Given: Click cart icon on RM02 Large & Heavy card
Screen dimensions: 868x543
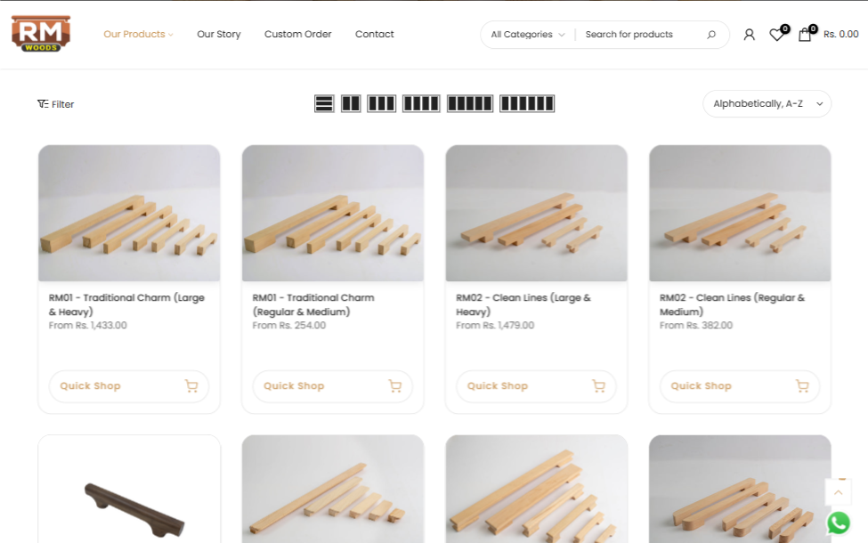Looking at the screenshot, I should point(598,386).
